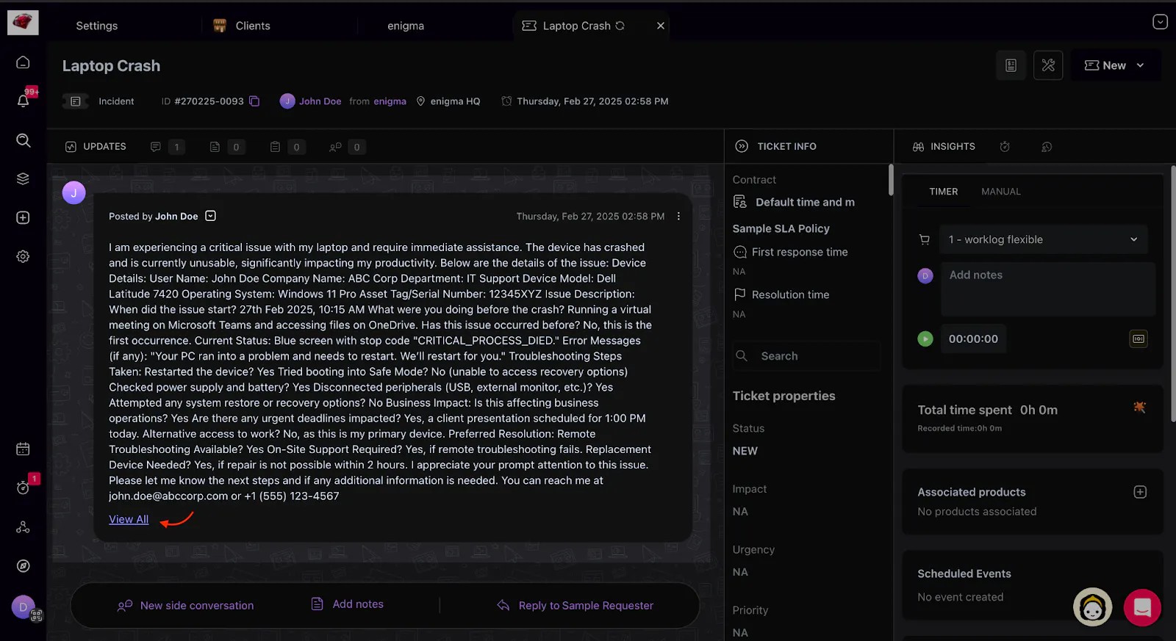Click the document view icon beside New

tap(1011, 65)
